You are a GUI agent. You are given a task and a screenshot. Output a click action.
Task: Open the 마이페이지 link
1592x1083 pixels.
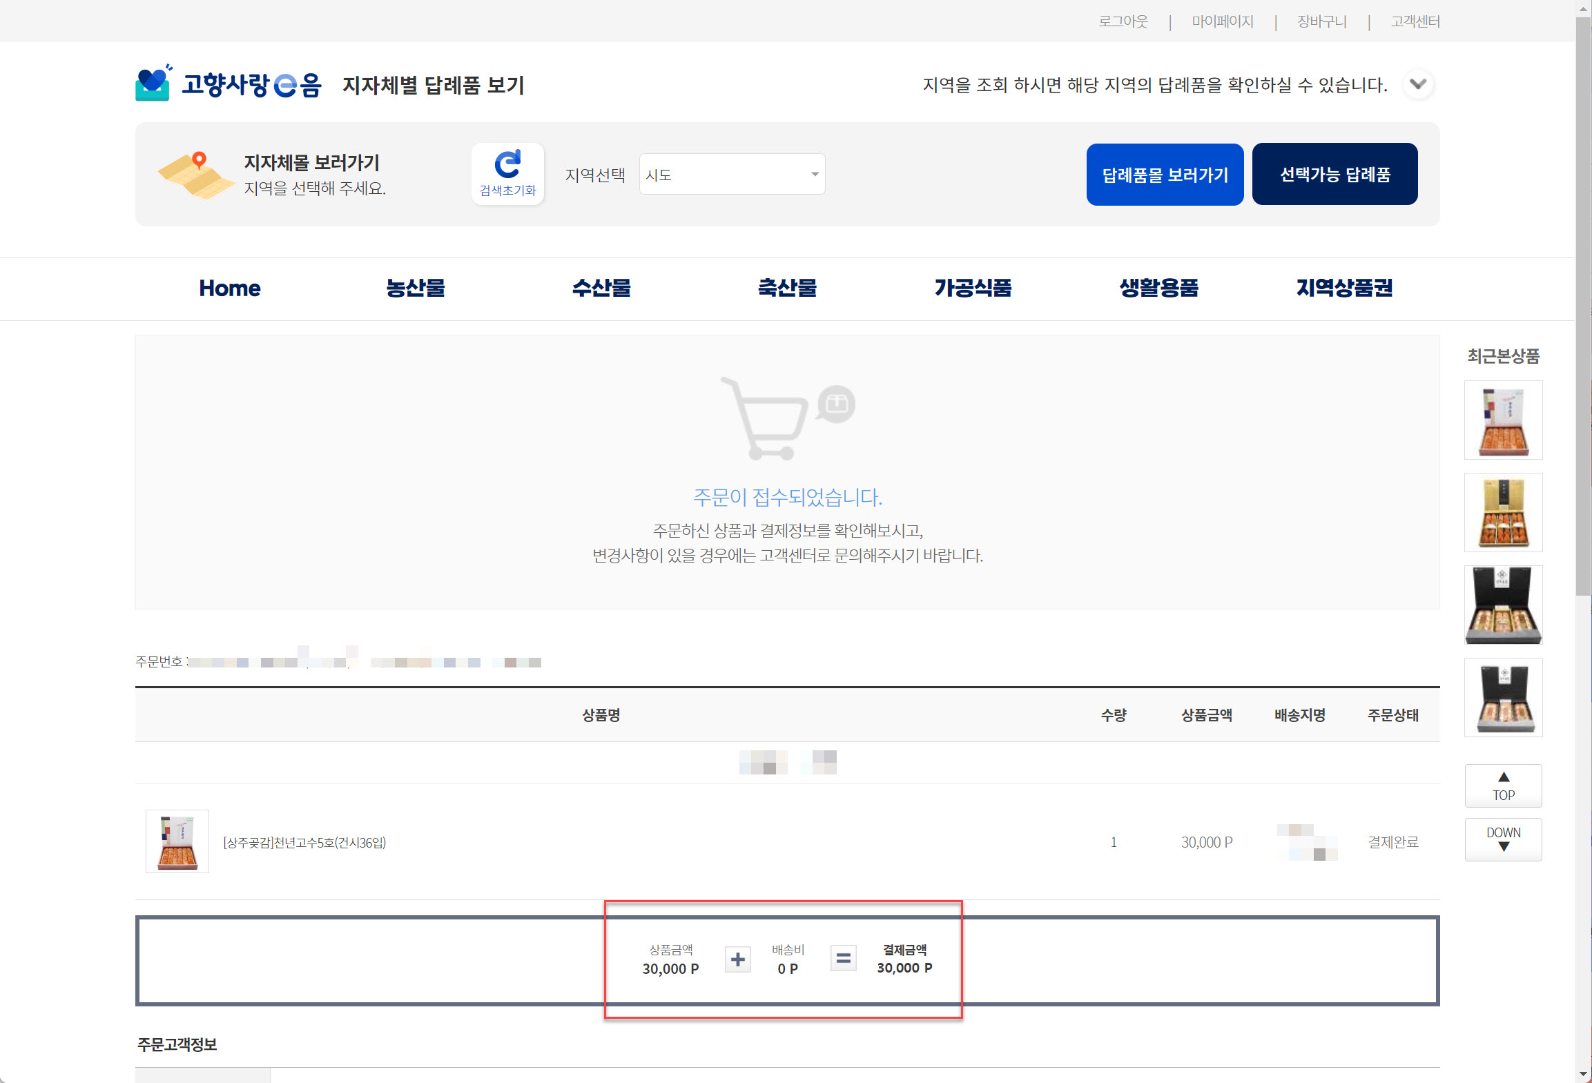coord(1222,21)
